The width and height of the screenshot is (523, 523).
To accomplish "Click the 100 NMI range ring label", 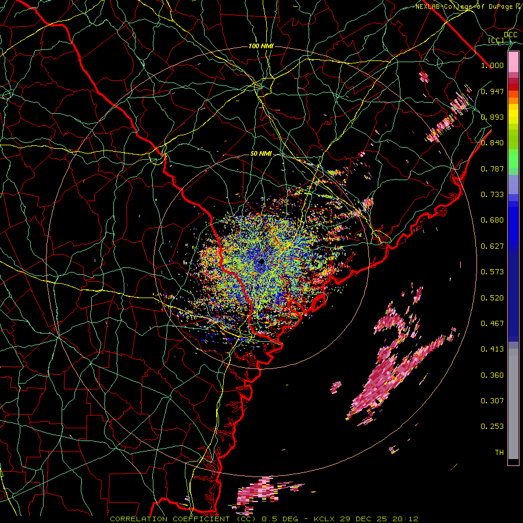I will coord(261,46).
